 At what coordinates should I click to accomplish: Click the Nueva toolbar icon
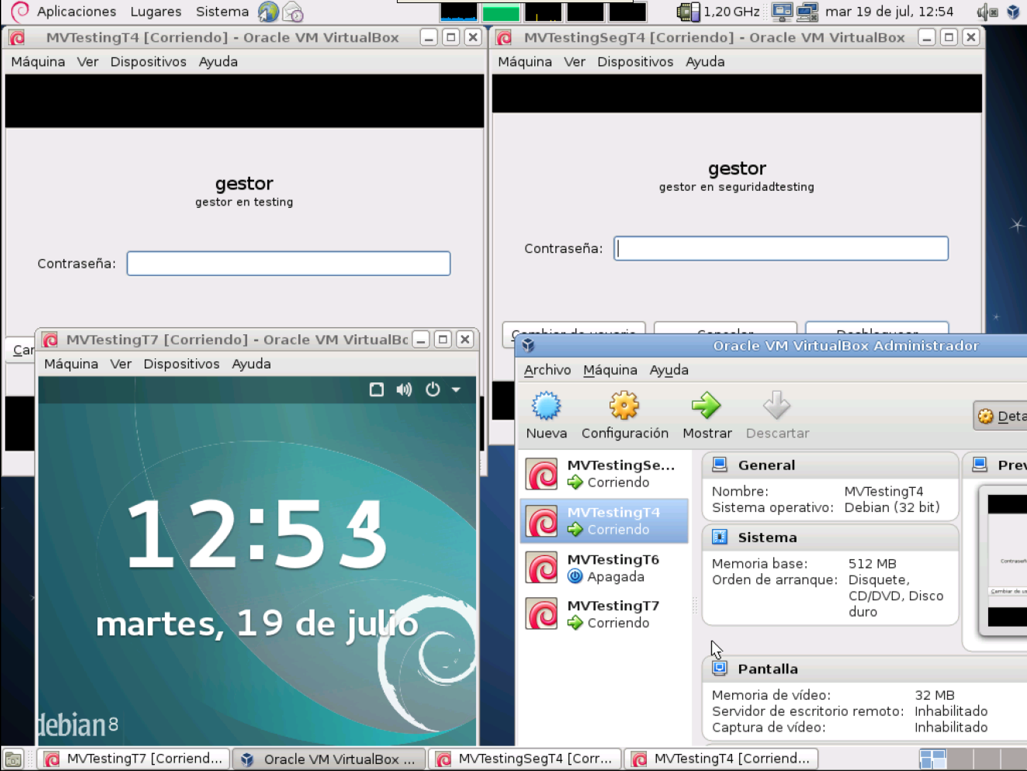click(x=546, y=406)
